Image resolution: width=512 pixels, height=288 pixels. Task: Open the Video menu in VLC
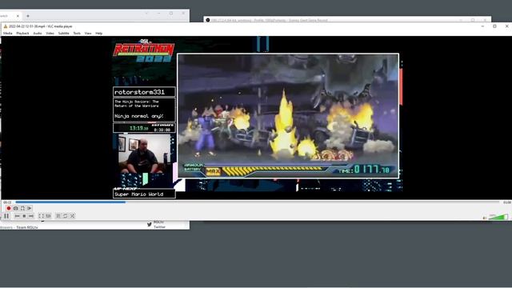click(50, 34)
